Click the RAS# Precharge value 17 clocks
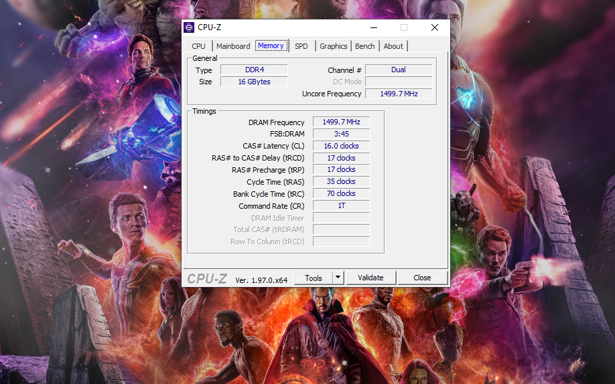The width and height of the screenshot is (615, 384). [x=341, y=170]
